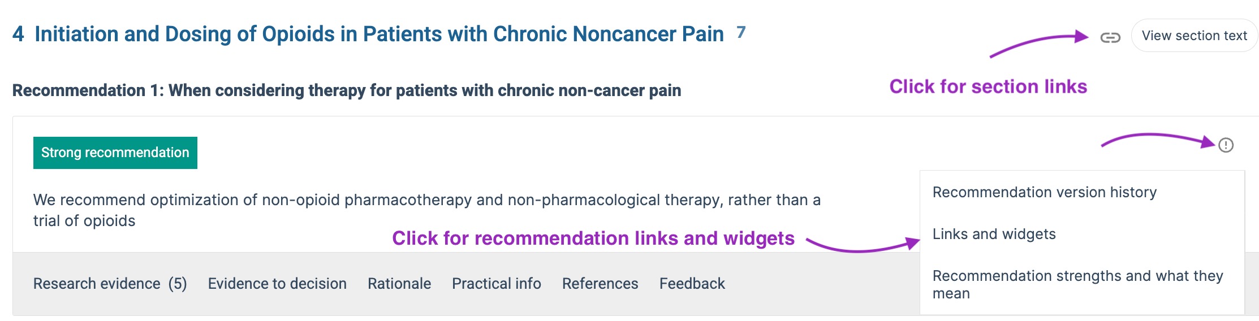Show the Rationale tab
The width and height of the screenshot is (1259, 321).
(x=399, y=283)
